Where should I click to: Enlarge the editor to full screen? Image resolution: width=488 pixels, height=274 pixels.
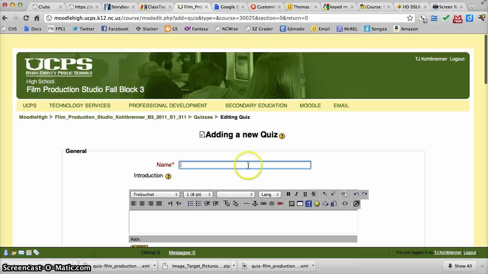click(x=356, y=204)
